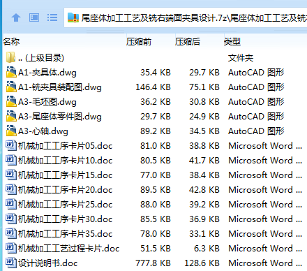Click the 文件夹 type label
Viewport: 307px width, 271px height.
(x=241, y=58)
